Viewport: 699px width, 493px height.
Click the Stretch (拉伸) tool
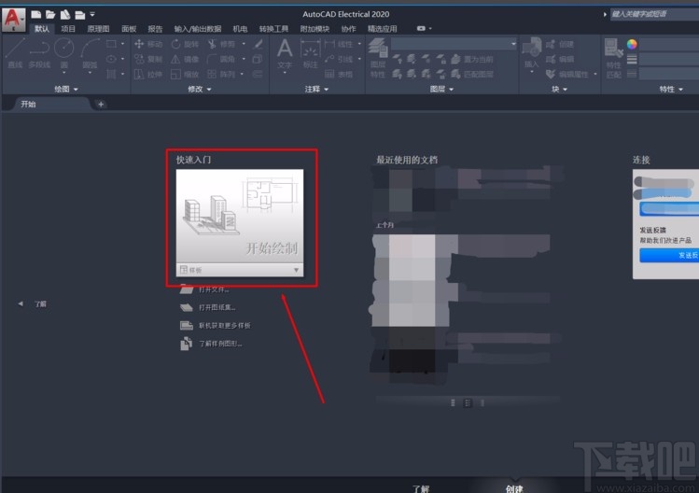tap(148, 74)
